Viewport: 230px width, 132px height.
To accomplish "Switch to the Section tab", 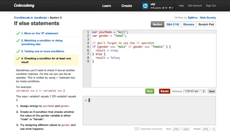I will (x=157, y=24).
